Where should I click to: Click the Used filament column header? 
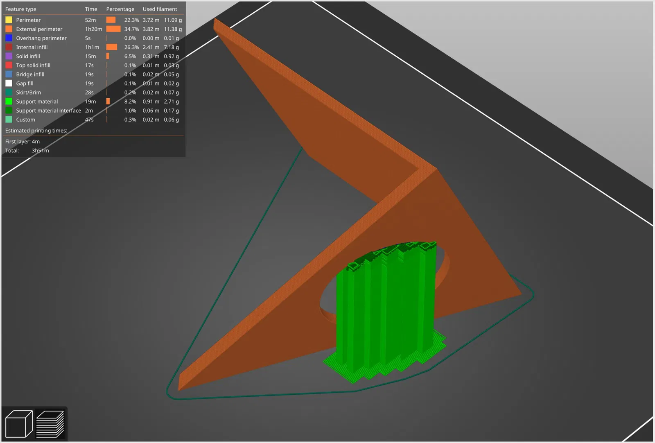(x=160, y=9)
